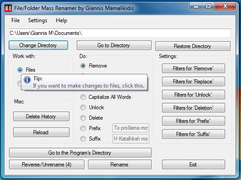Click the app icon in the title bar
This screenshot has height=180, width=241.
(8, 8)
